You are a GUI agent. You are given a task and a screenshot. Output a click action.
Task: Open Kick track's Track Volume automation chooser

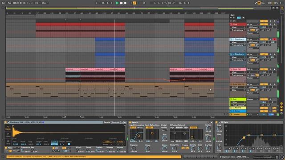click(x=238, y=30)
